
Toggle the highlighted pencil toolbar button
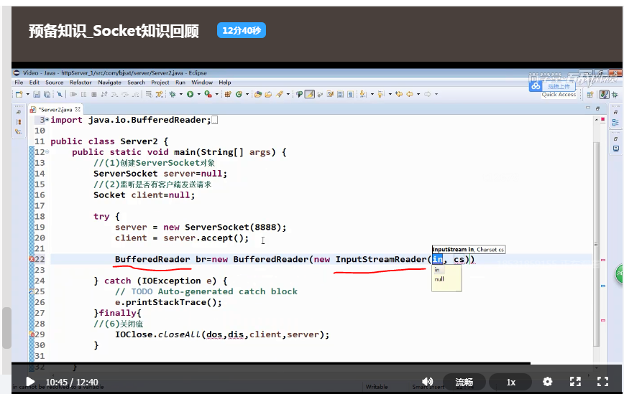(x=310, y=94)
